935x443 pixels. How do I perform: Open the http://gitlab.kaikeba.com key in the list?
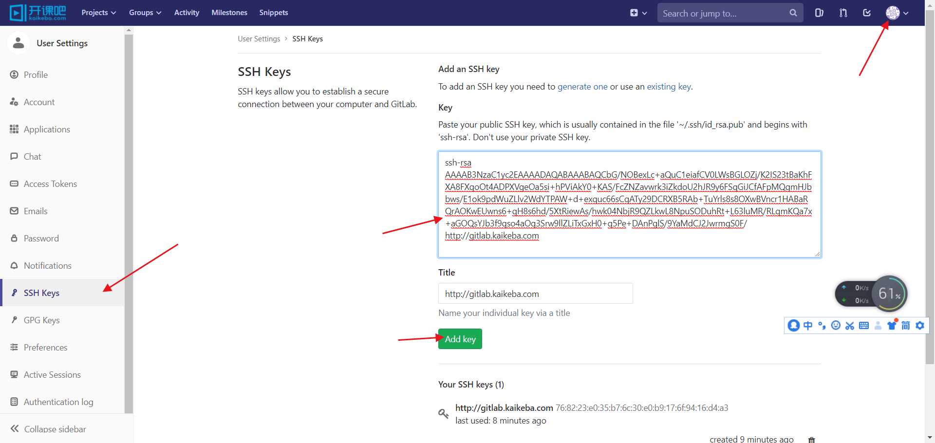[504, 408]
